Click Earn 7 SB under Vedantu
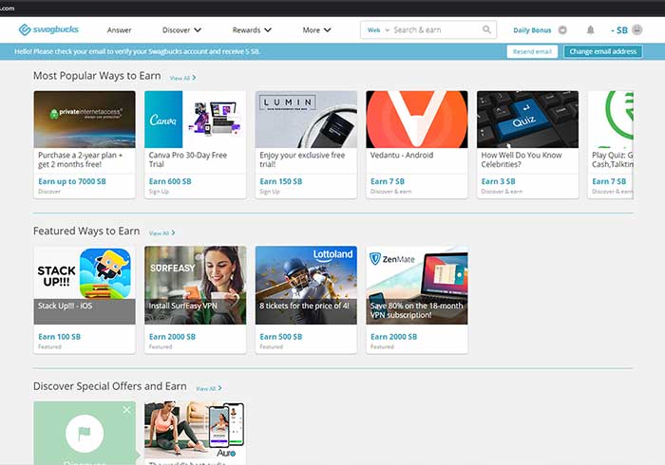Viewport: 665px width, 465px height. click(388, 181)
